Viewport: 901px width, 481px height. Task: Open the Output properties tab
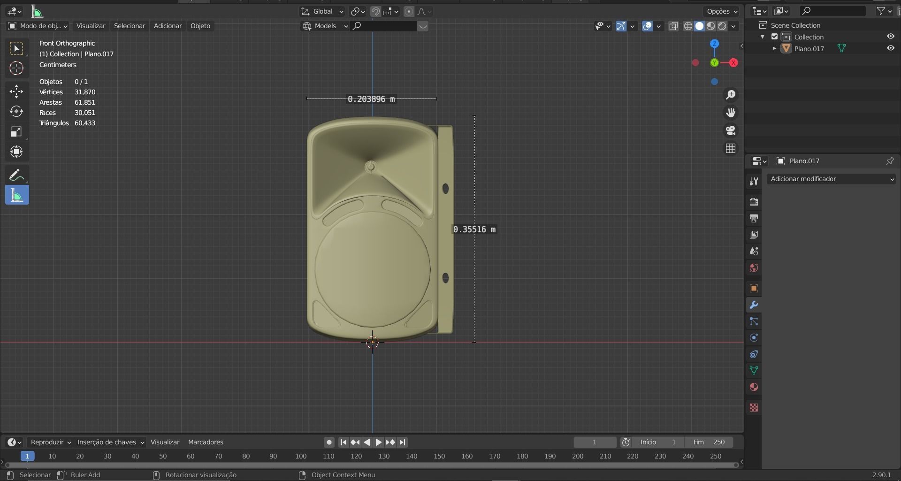pyautogui.click(x=754, y=218)
